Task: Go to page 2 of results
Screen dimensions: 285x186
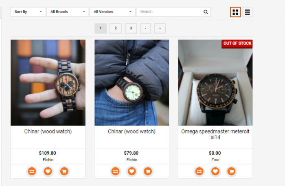Action: click(x=116, y=28)
